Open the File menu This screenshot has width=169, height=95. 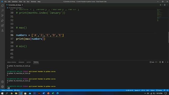click(5, 2)
